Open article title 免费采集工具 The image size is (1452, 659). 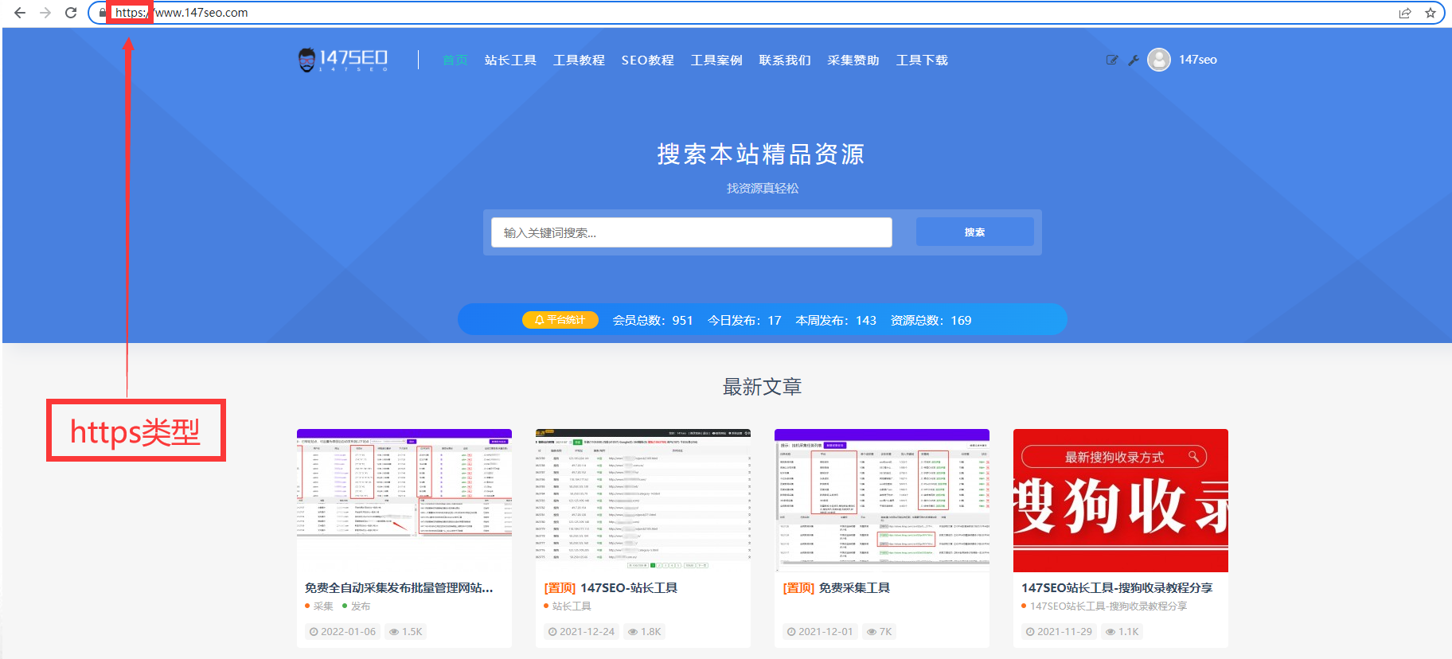[854, 587]
